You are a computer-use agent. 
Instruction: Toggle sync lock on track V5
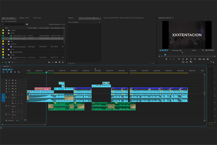13,80
